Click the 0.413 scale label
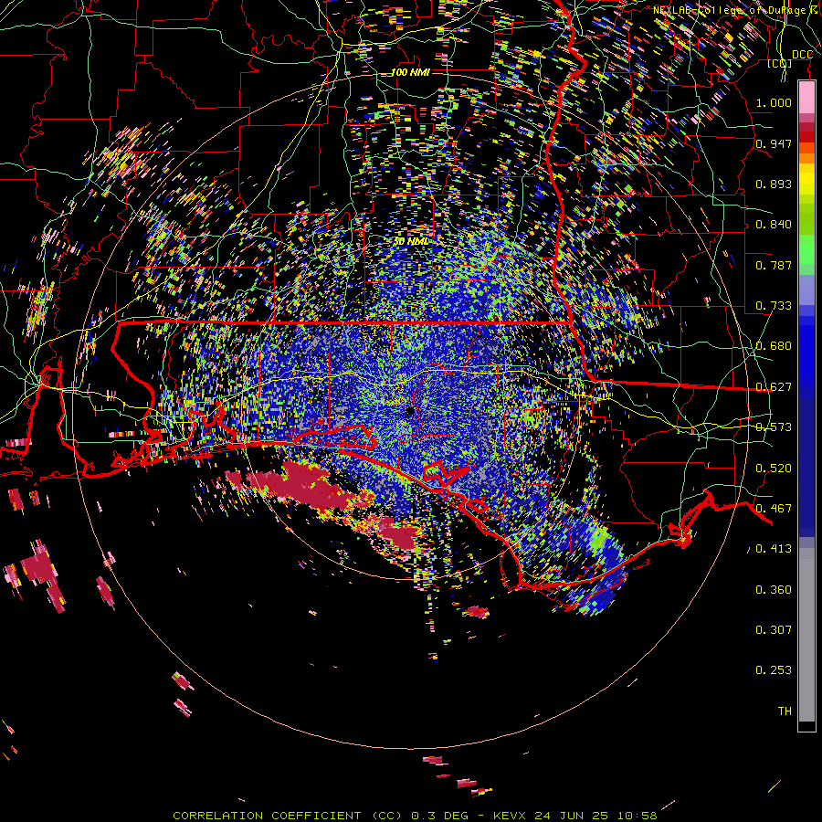This screenshot has height=822, width=822. pyautogui.click(x=774, y=549)
